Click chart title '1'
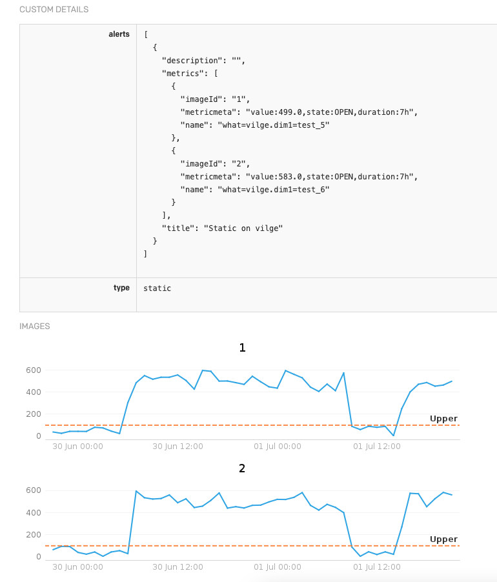497x582 pixels. [242, 348]
